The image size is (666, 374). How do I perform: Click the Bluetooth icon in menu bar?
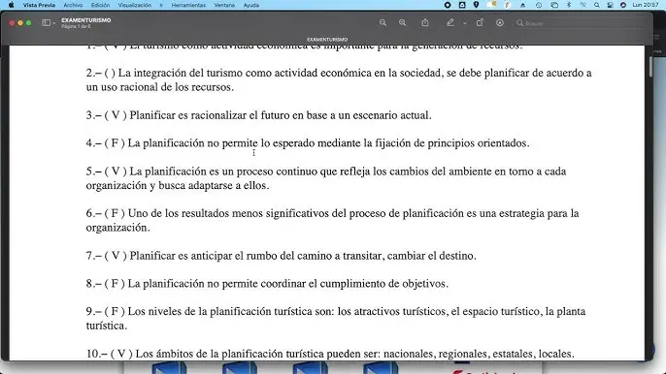point(569,5)
